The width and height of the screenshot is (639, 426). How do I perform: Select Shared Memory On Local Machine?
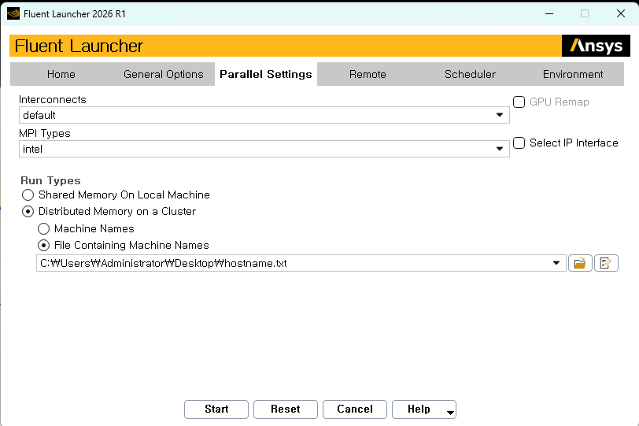click(28, 194)
